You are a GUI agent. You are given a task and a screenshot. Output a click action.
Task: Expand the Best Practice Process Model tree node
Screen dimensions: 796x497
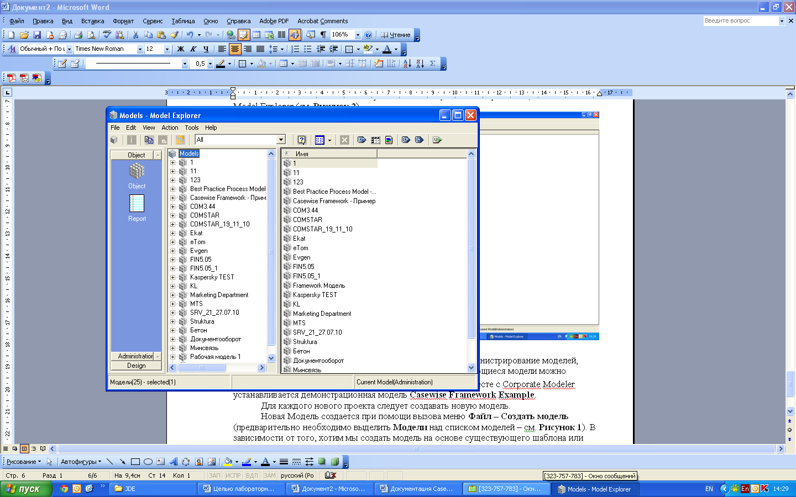pyautogui.click(x=172, y=189)
